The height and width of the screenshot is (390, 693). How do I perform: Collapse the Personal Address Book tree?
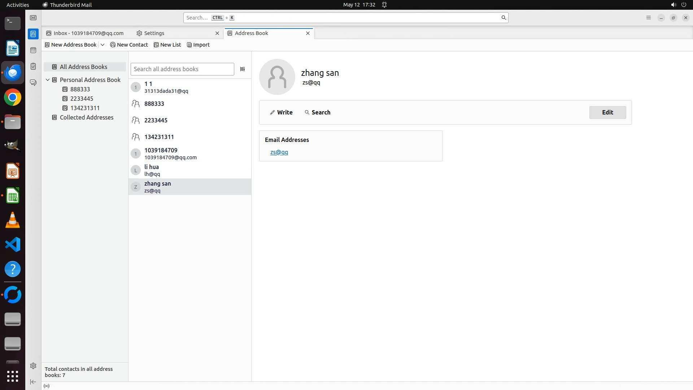pyautogui.click(x=48, y=80)
